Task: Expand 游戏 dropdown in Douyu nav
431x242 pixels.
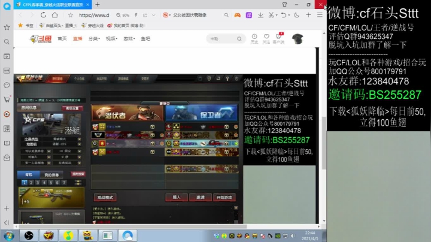Action: point(129,38)
